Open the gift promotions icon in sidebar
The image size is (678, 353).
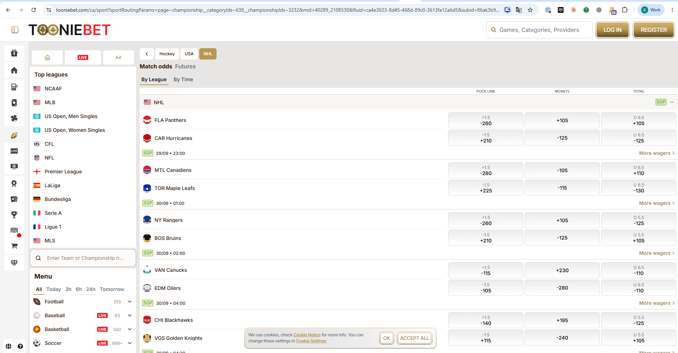coord(14,53)
